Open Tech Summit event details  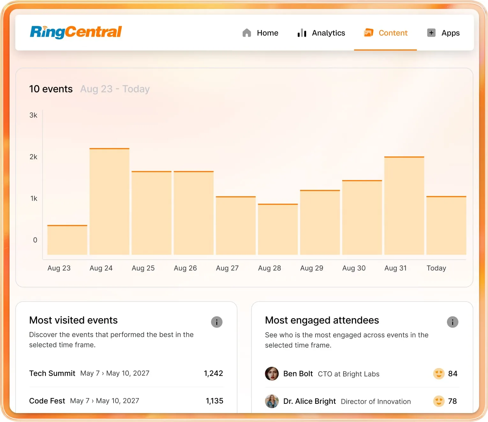pos(52,373)
